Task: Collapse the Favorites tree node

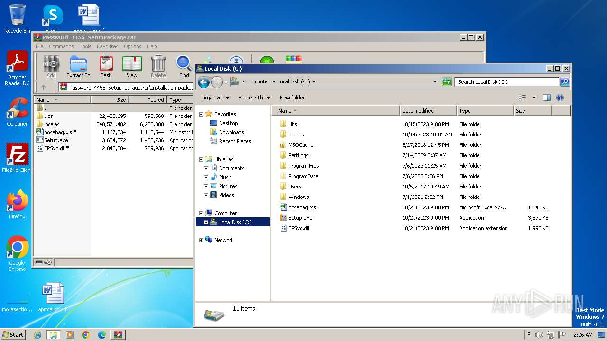Action: pos(201,114)
